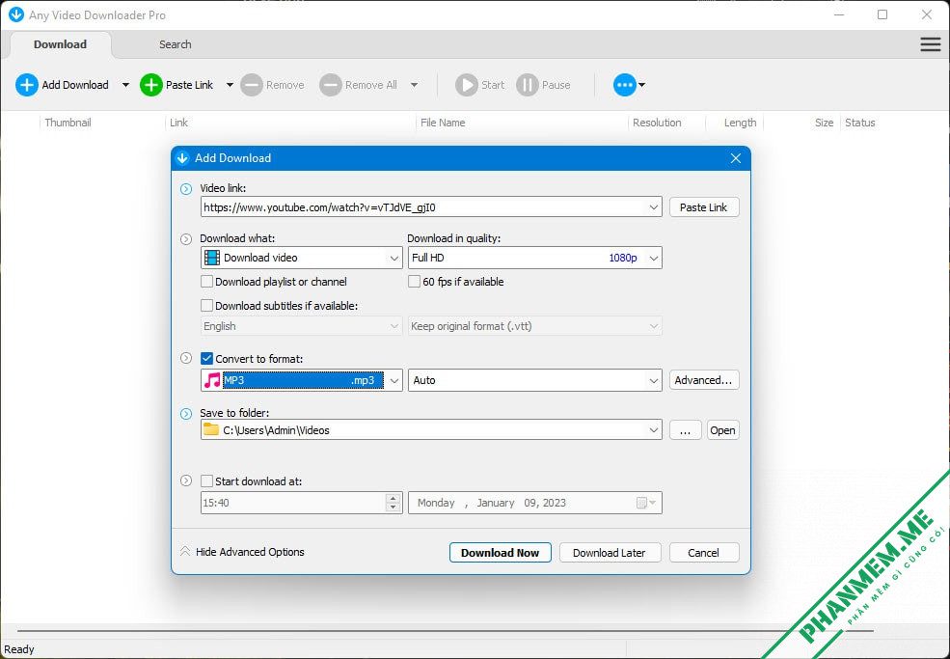This screenshot has width=950, height=659.
Task: Click Download Now button
Action: pos(500,552)
